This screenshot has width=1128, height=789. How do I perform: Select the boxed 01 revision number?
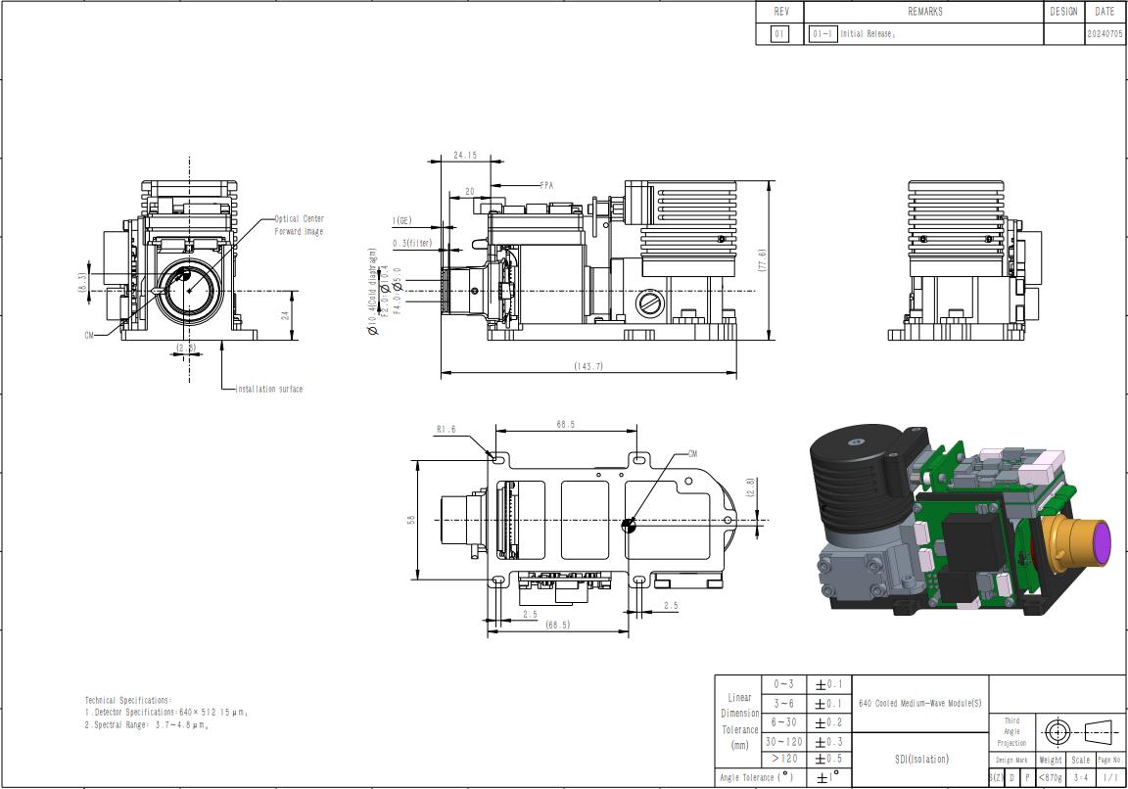(x=779, y=33)
